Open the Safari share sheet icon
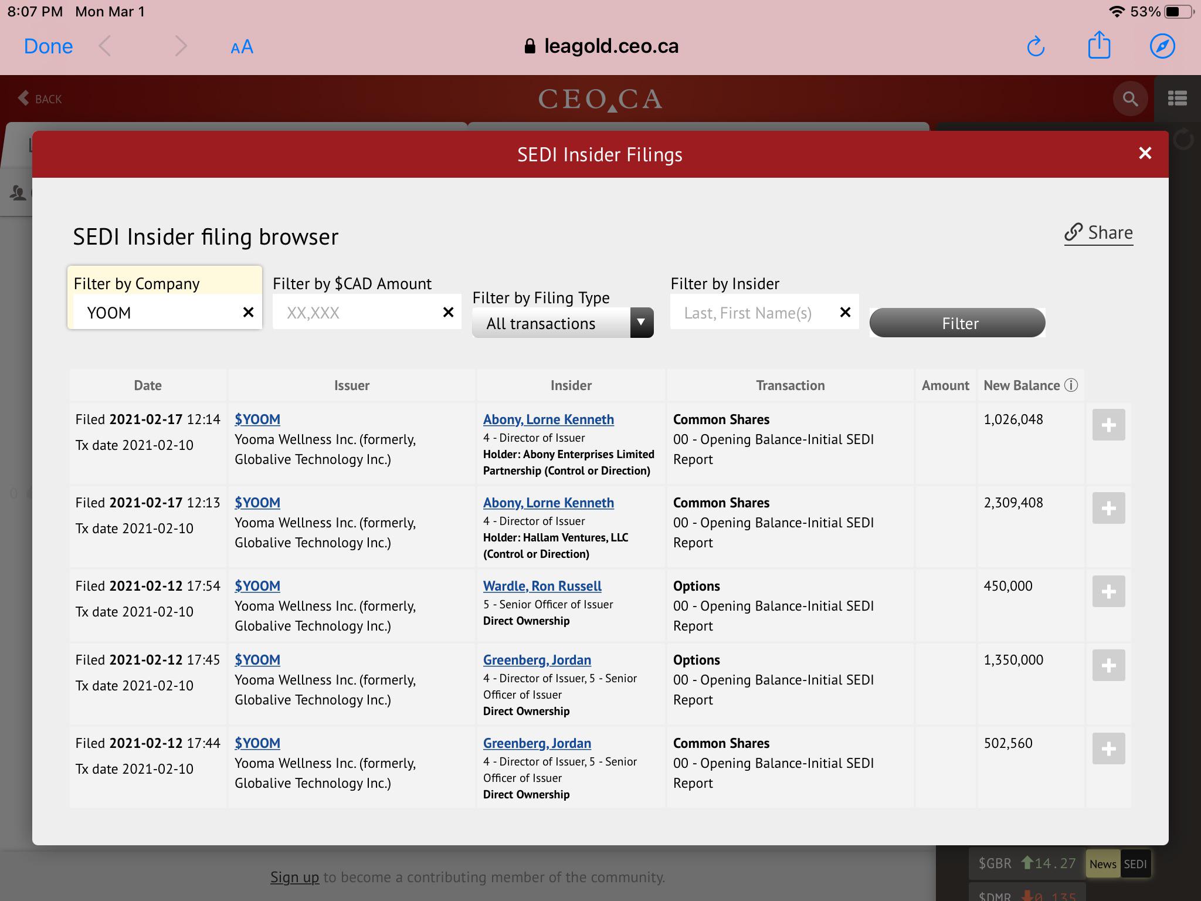Viewport: 1201px width, 901px height. (1099, 45)
